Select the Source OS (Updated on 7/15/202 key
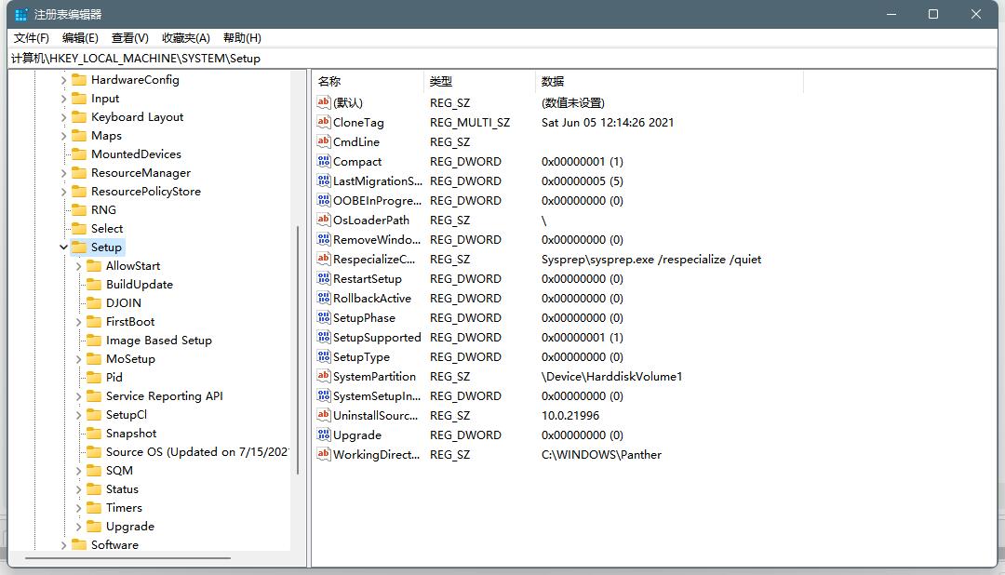 (x=196, y=451)
